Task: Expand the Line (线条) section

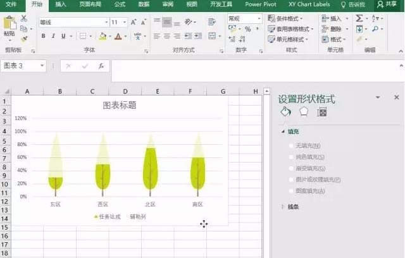Action: [283, 206]
